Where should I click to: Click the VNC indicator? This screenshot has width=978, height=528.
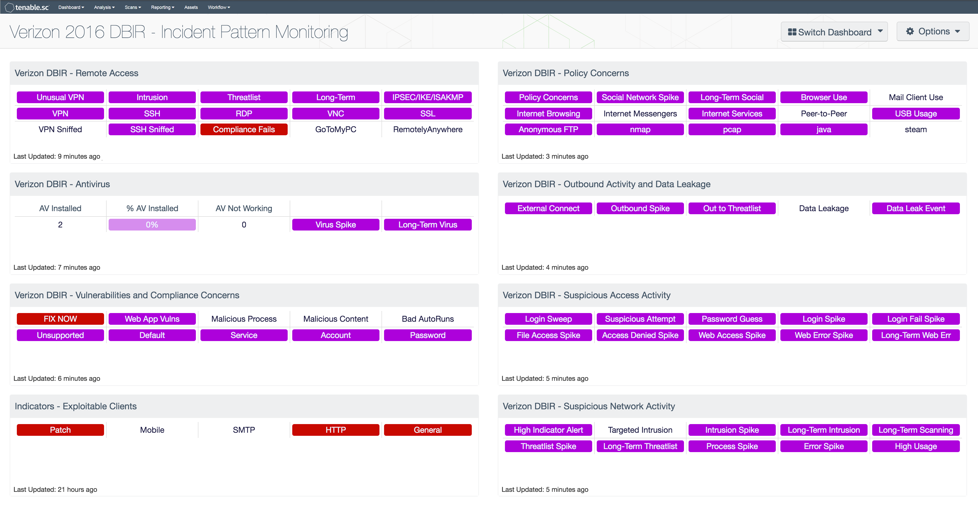point(336,113)
